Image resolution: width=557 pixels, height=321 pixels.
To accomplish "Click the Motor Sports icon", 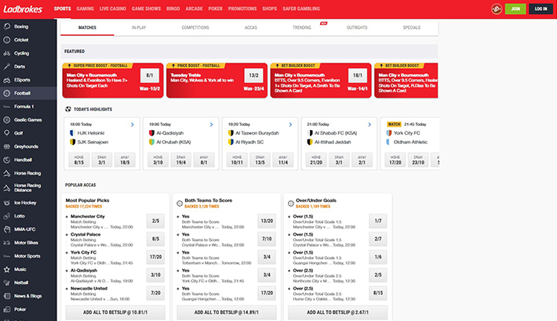I will point(7,256).
